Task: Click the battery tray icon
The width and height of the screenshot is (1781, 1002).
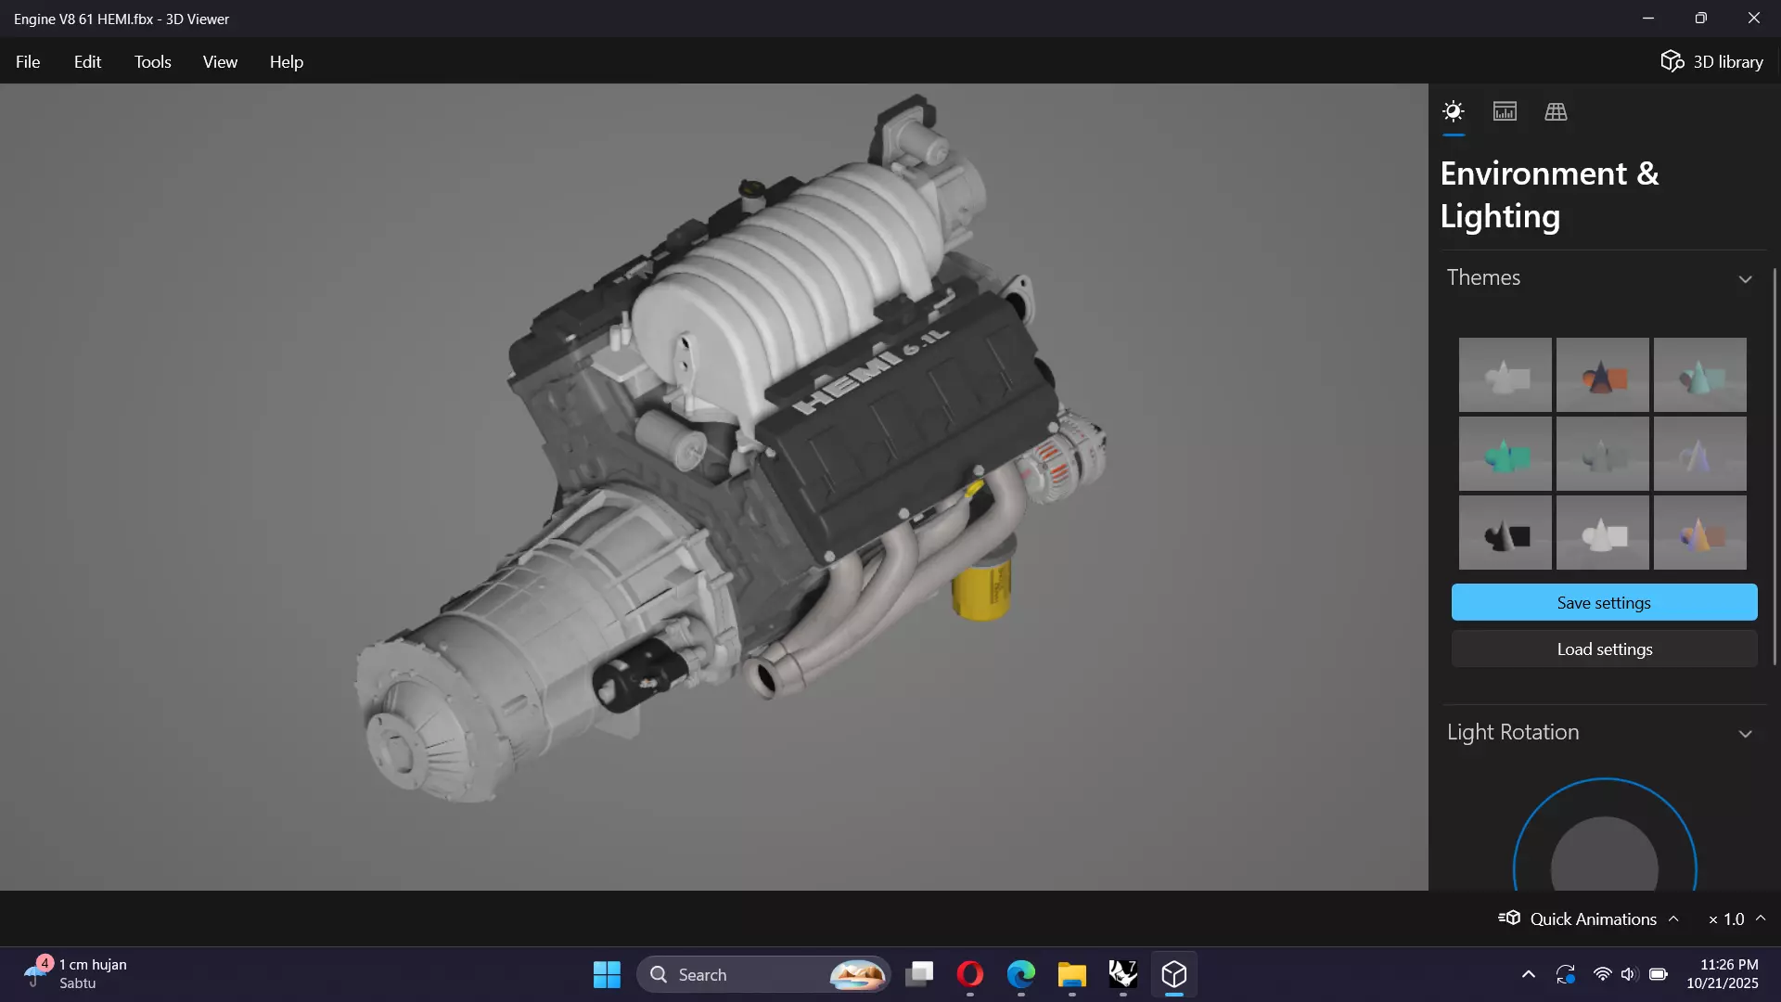Action: [1659, 974]
